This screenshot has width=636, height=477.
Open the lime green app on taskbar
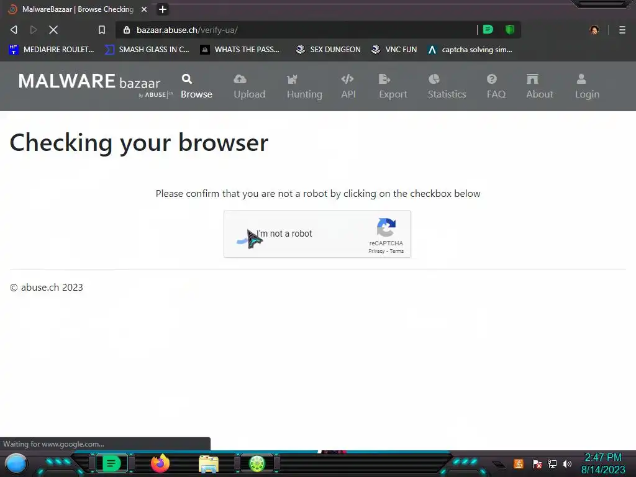click(x=257, y=463)
